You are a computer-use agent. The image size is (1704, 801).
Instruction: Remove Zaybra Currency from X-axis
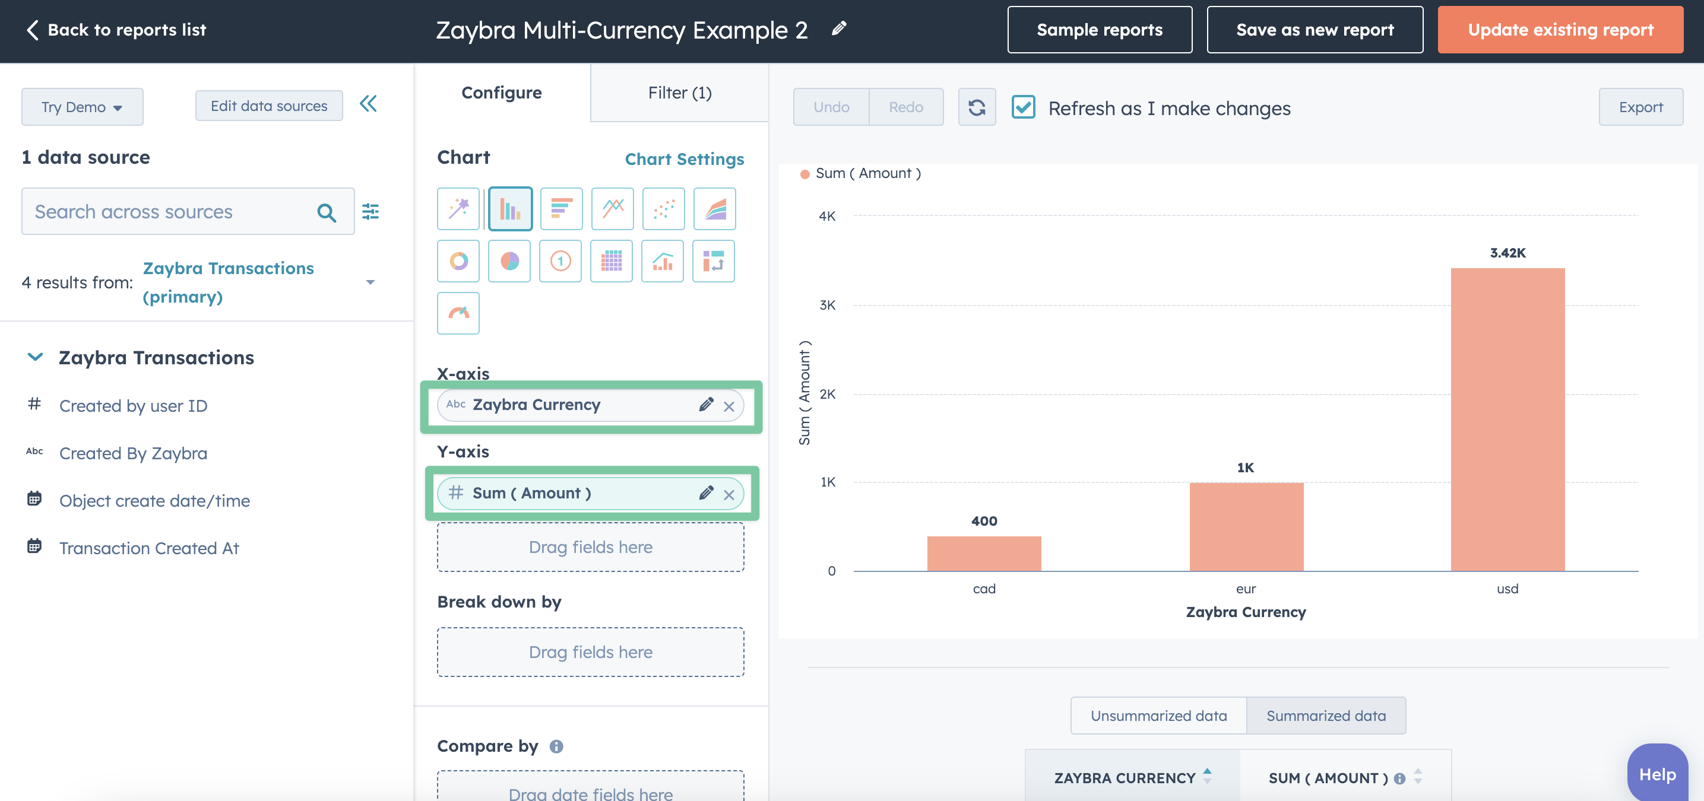(x=729, y=406)
